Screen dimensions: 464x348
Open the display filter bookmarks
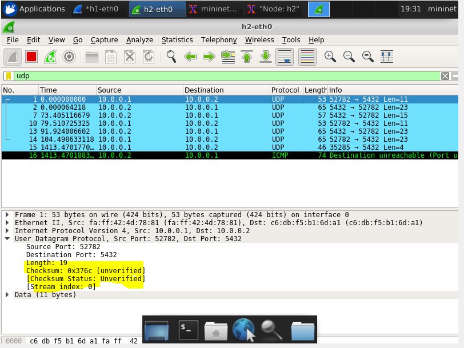tap(7, 75)
